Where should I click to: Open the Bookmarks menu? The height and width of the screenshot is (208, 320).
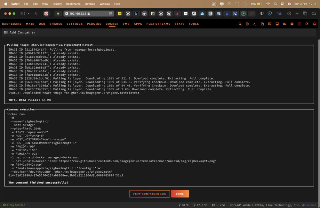73,4
